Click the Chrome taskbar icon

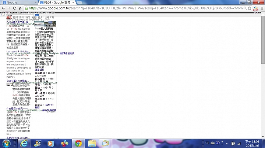pyautogui.click(x=78, y=144)
